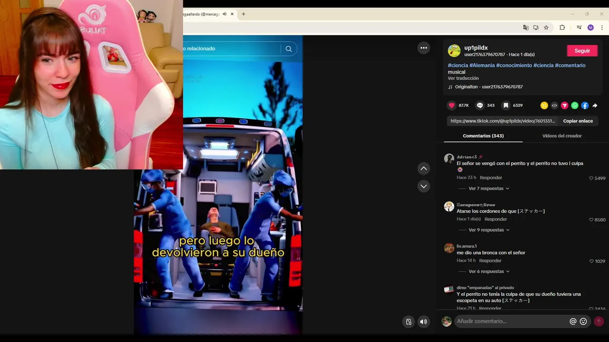
Task: Open the three-dot video options menu
Action: point(423,47)
